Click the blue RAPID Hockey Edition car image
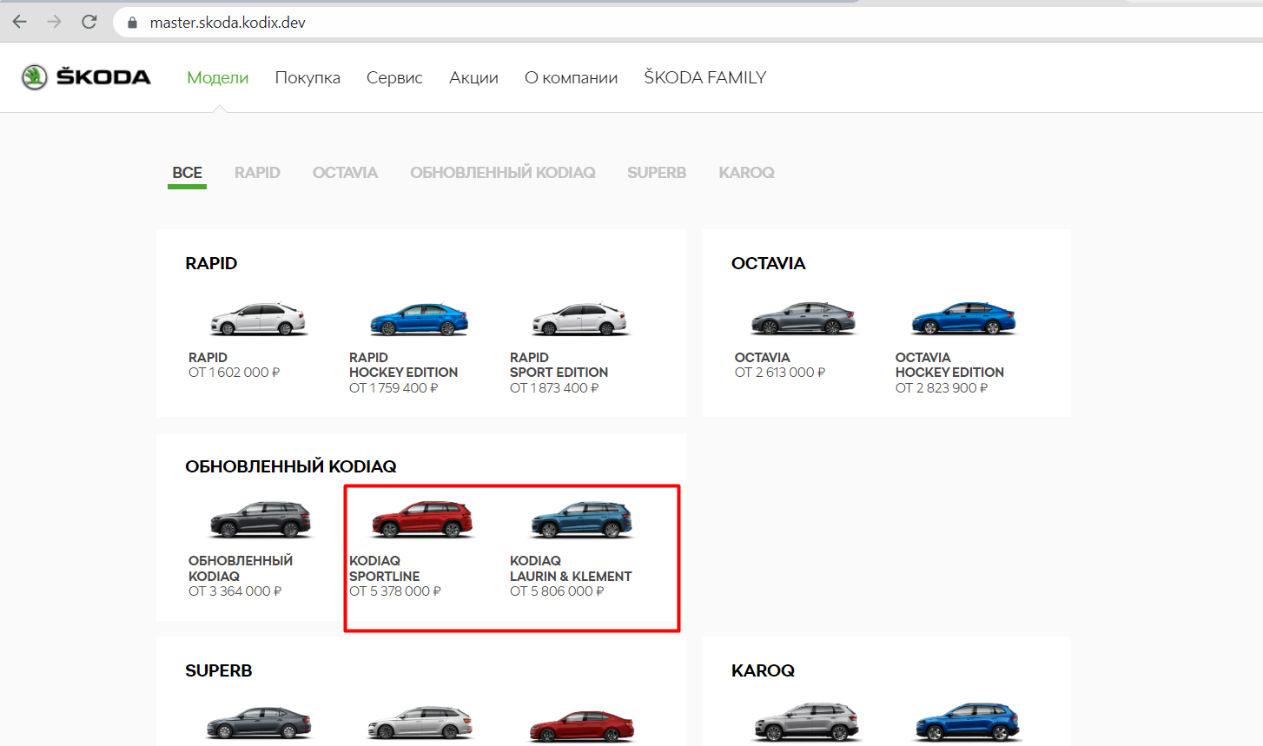Viewport: 1263px width, 746px height. click(420, 319)
